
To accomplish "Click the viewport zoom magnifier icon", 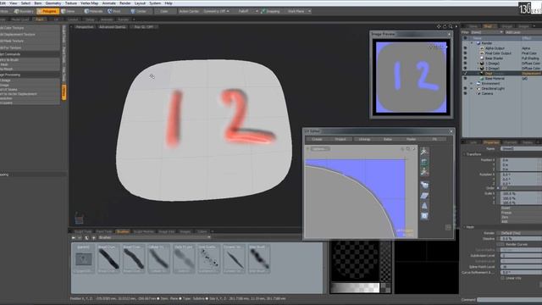I will (451, 26).
